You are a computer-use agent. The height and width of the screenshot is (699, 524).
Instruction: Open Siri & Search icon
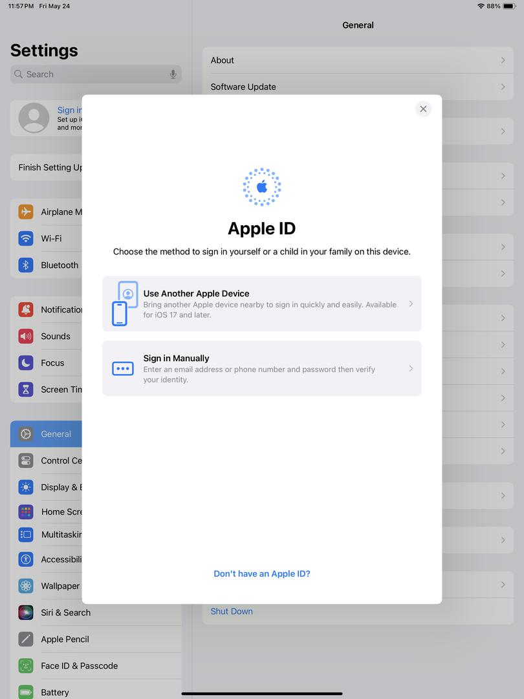tap(26, 612)
